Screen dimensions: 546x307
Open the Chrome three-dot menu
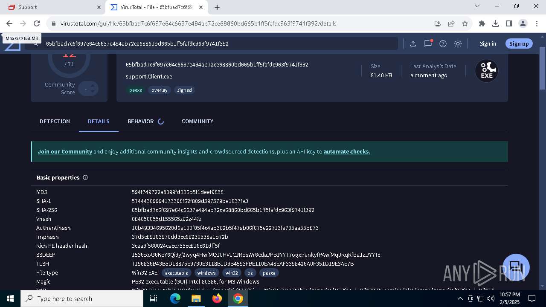coord(537,23)
